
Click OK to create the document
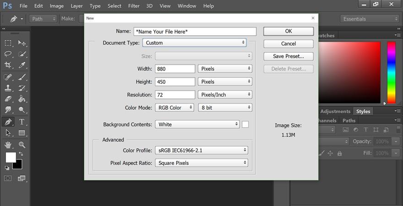pyautogui.click(x=289, y=31)
